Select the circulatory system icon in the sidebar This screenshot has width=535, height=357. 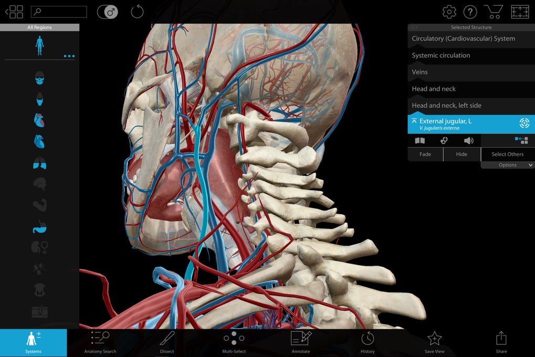40,120
